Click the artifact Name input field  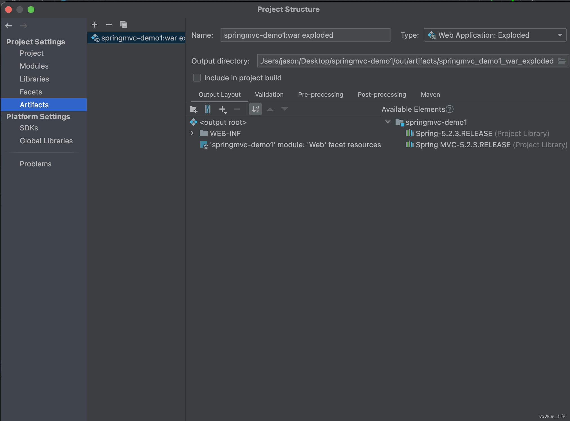coord(305,35)
